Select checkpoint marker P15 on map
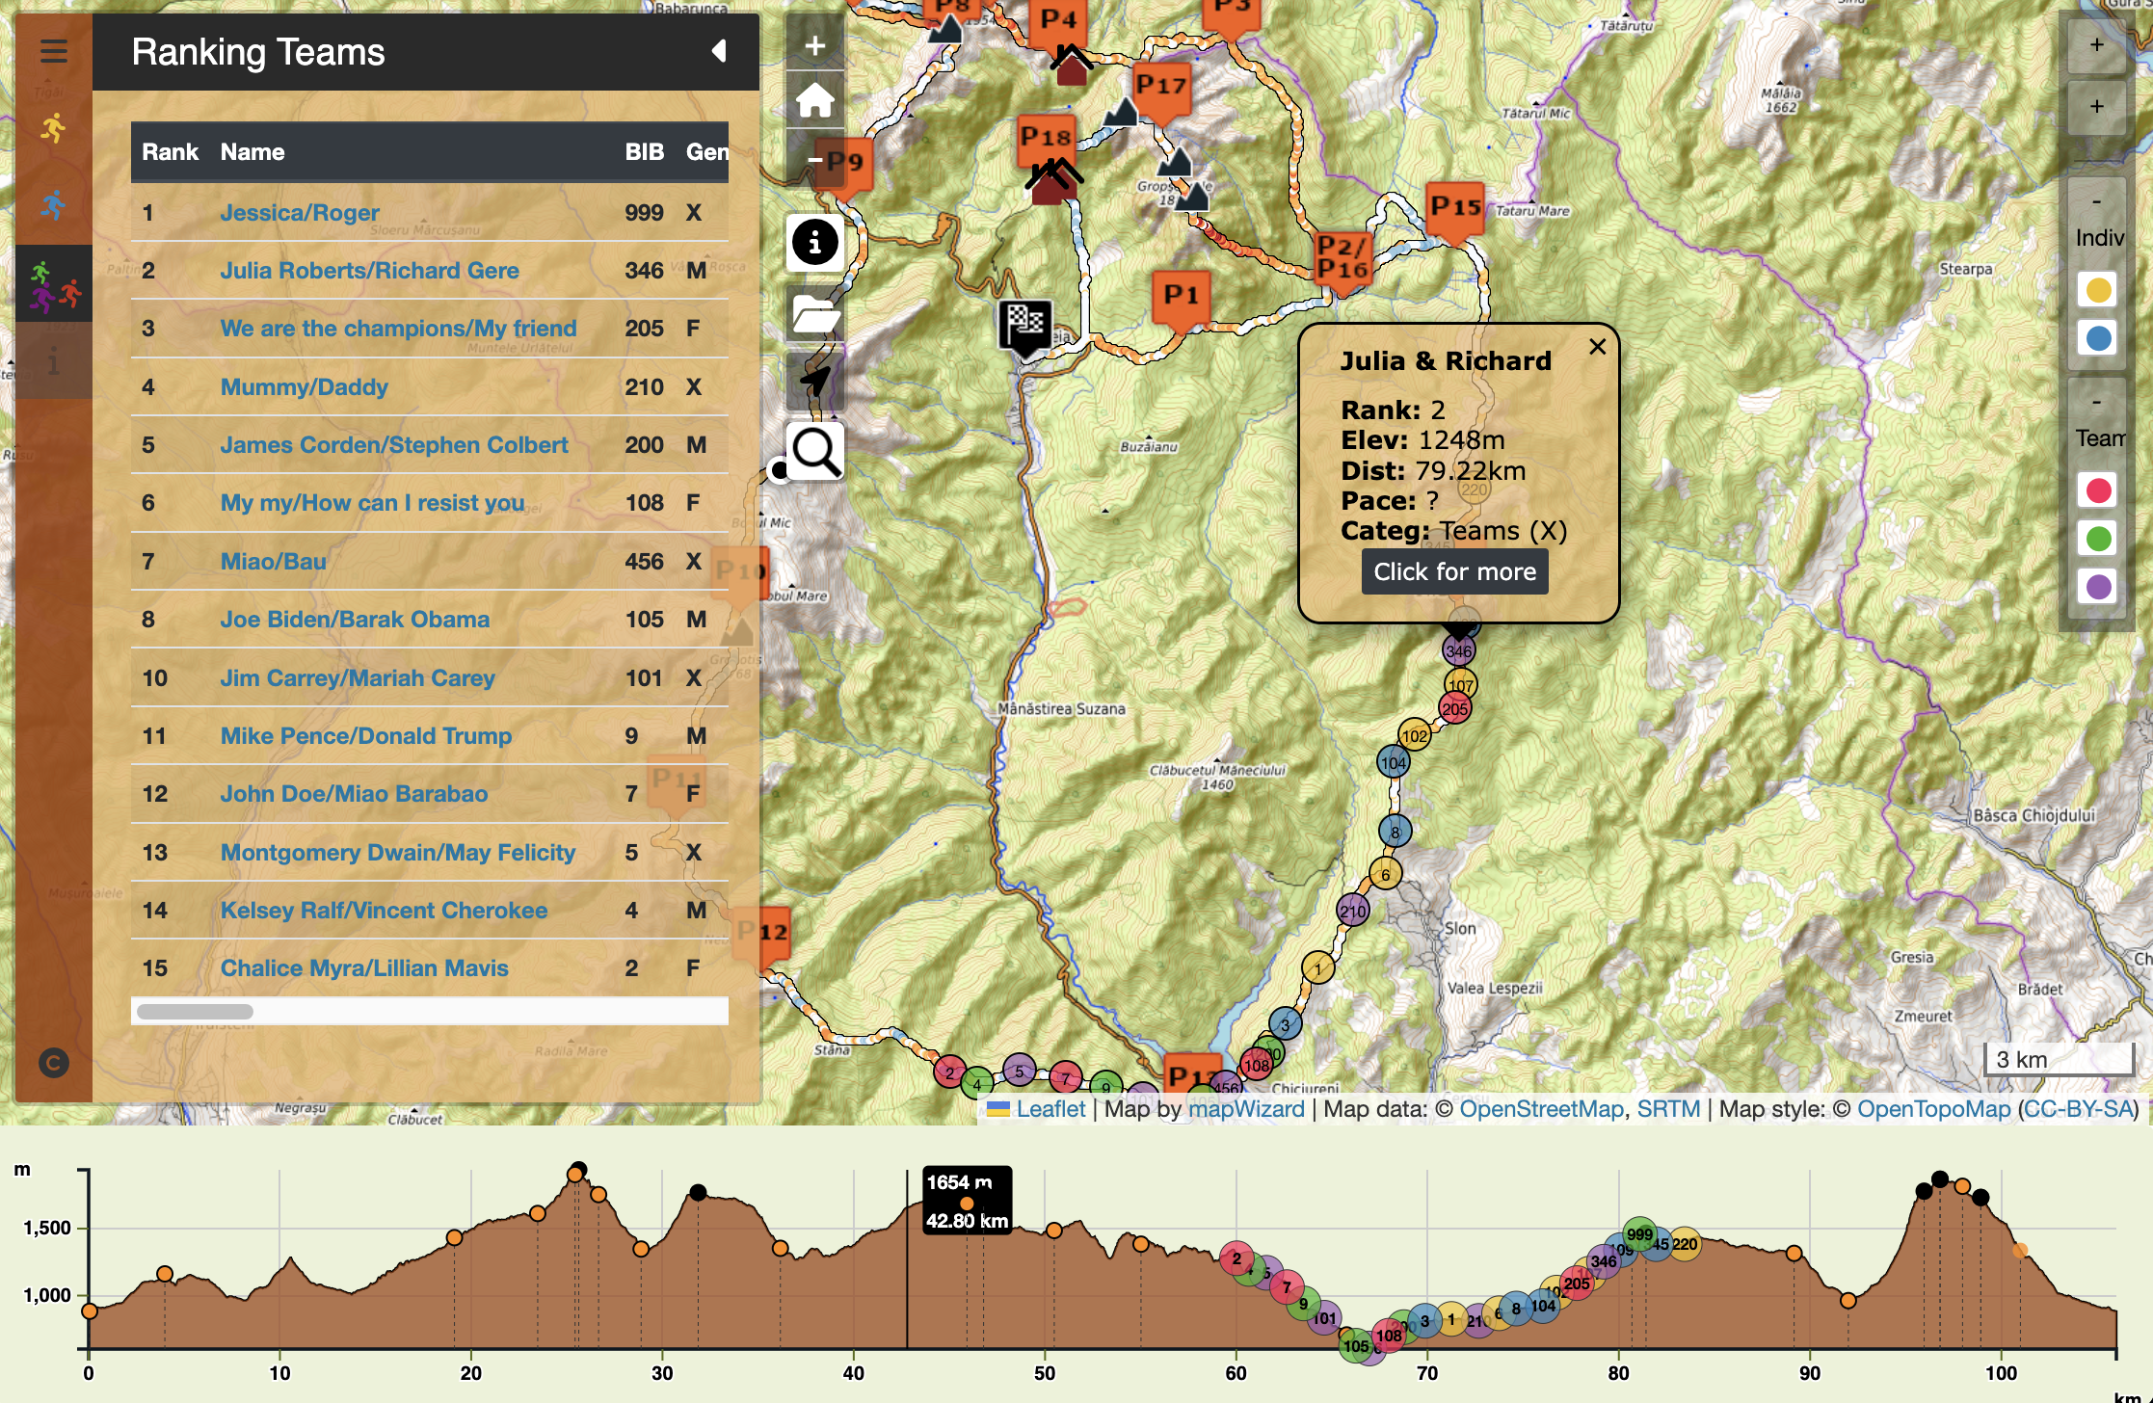Image resolution: width=2153 pixels, height=1403 pixels. 1454,211
